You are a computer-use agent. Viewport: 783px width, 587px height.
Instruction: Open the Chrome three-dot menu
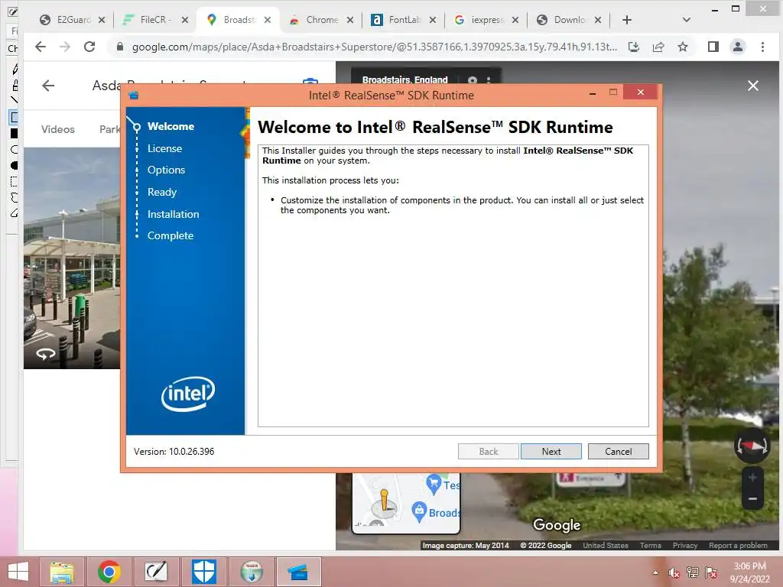click(762, 47)
